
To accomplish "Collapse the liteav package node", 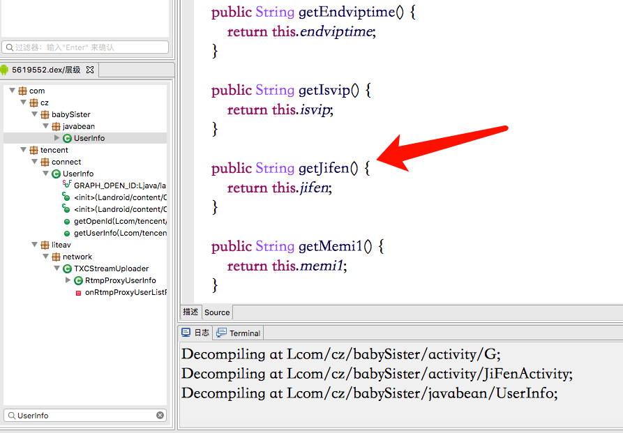I will (x=35, y=245).
